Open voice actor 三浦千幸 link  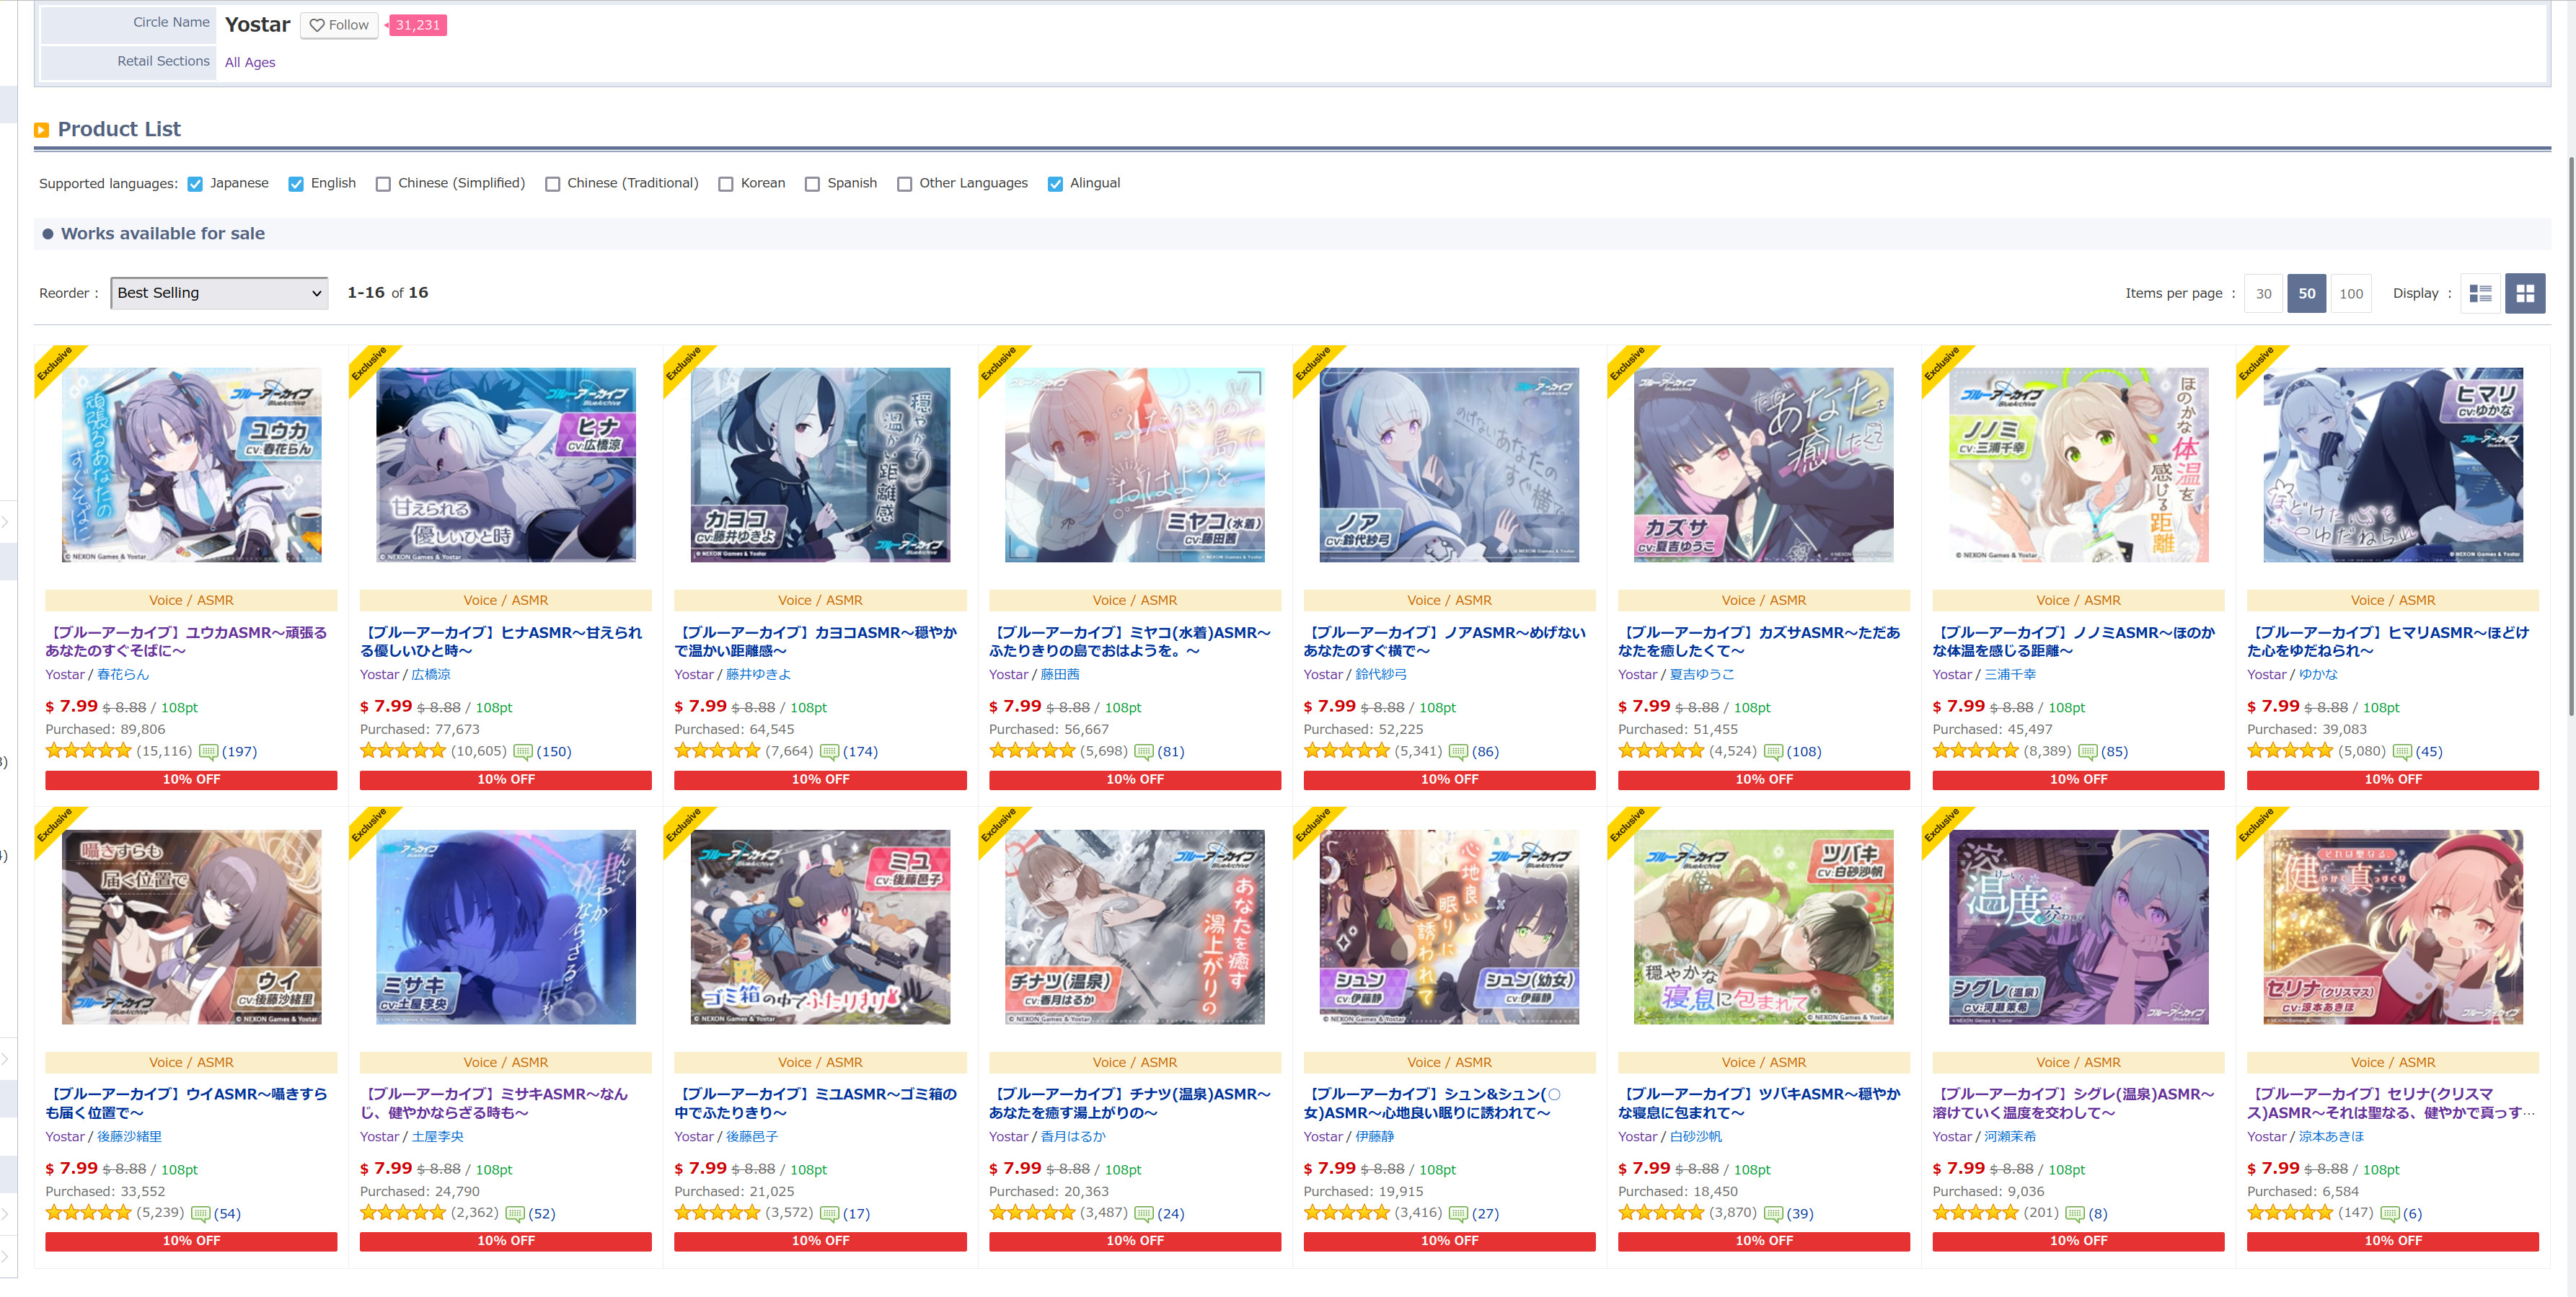(2010, 675)
